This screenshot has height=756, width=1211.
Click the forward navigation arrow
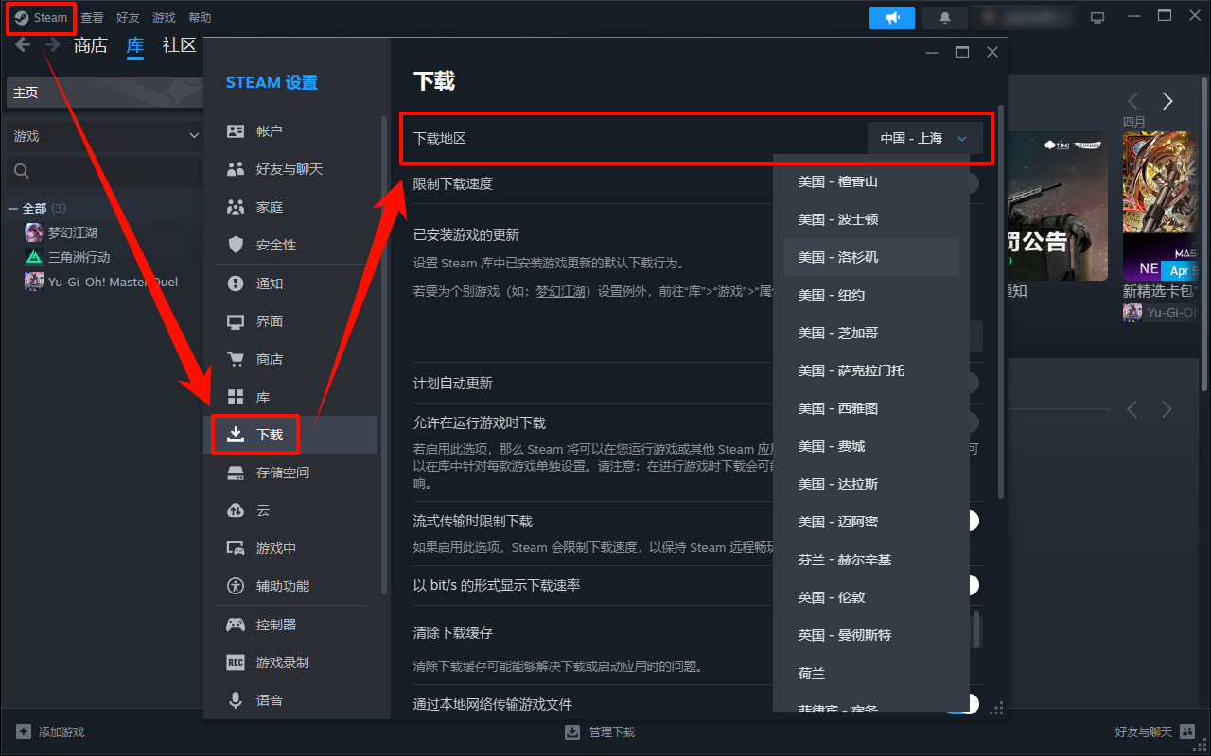[52, 45]
